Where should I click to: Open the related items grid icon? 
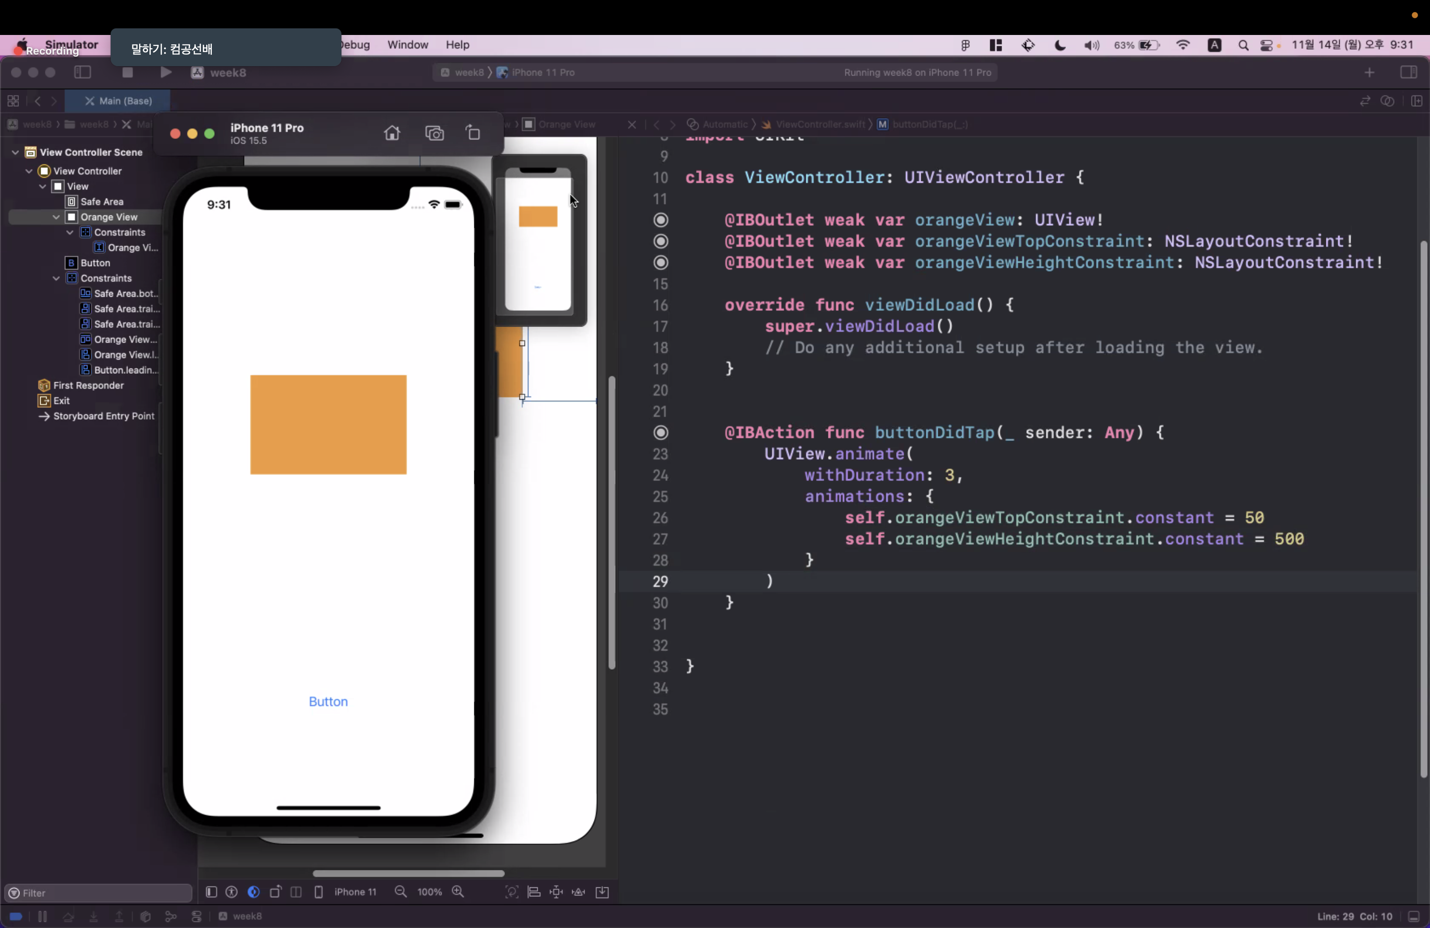pyautogui.click(x=13, y=101)
